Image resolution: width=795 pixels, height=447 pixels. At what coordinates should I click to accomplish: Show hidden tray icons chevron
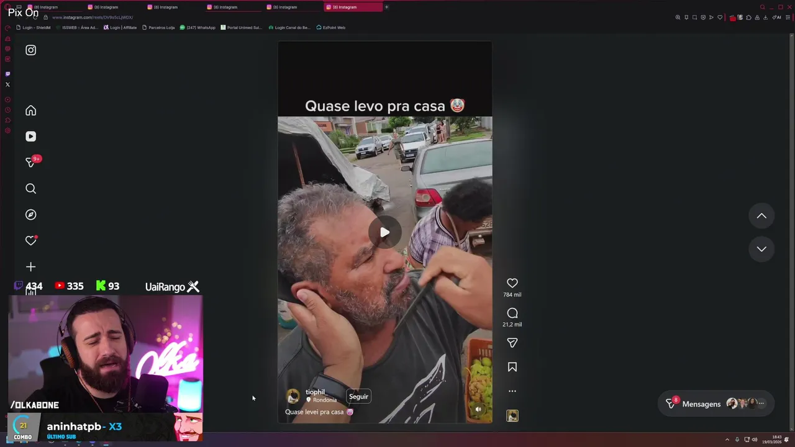(727, 440)
